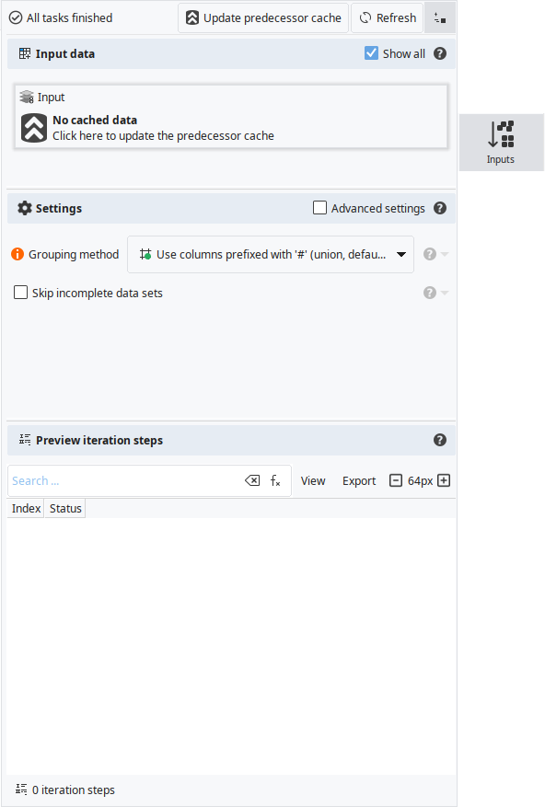Viewport: 545px width, 807px height.
Task: Decrease row size with minus icon
Action: pyautogui.click(x=396, y=480)
